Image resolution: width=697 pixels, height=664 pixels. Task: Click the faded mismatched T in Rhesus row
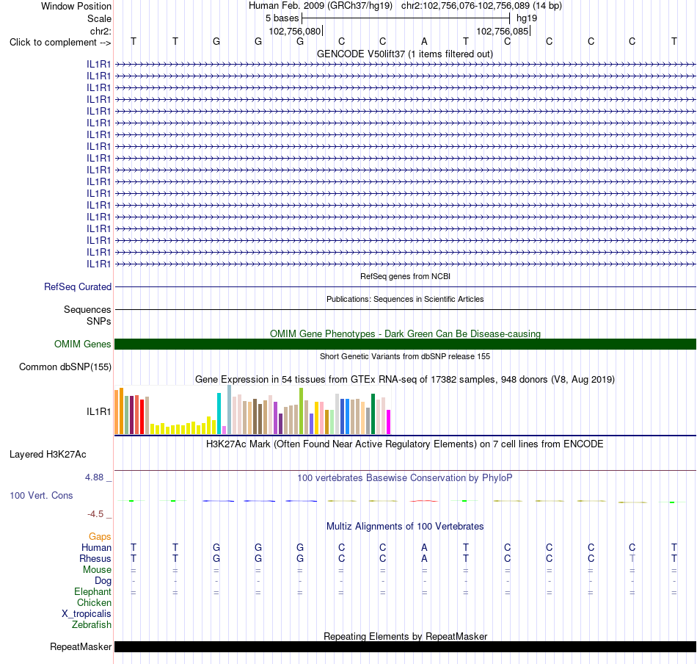tap(632, 558)
